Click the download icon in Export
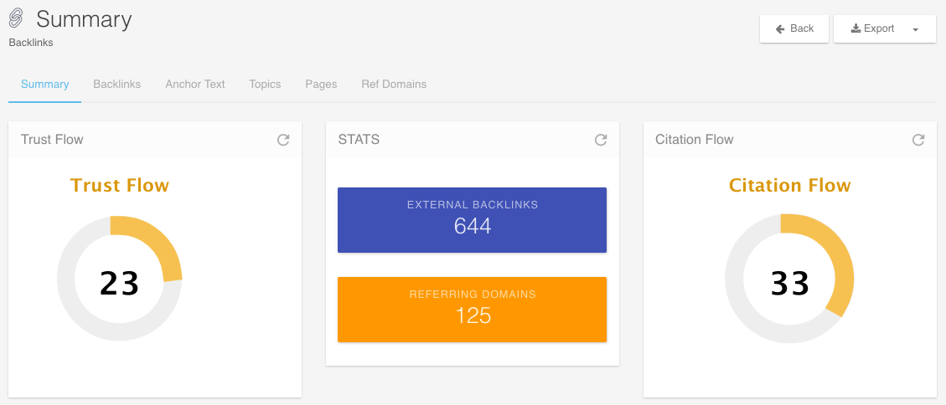Image resolution: width=946 pixels, height=405 pixels. [856, 28]
